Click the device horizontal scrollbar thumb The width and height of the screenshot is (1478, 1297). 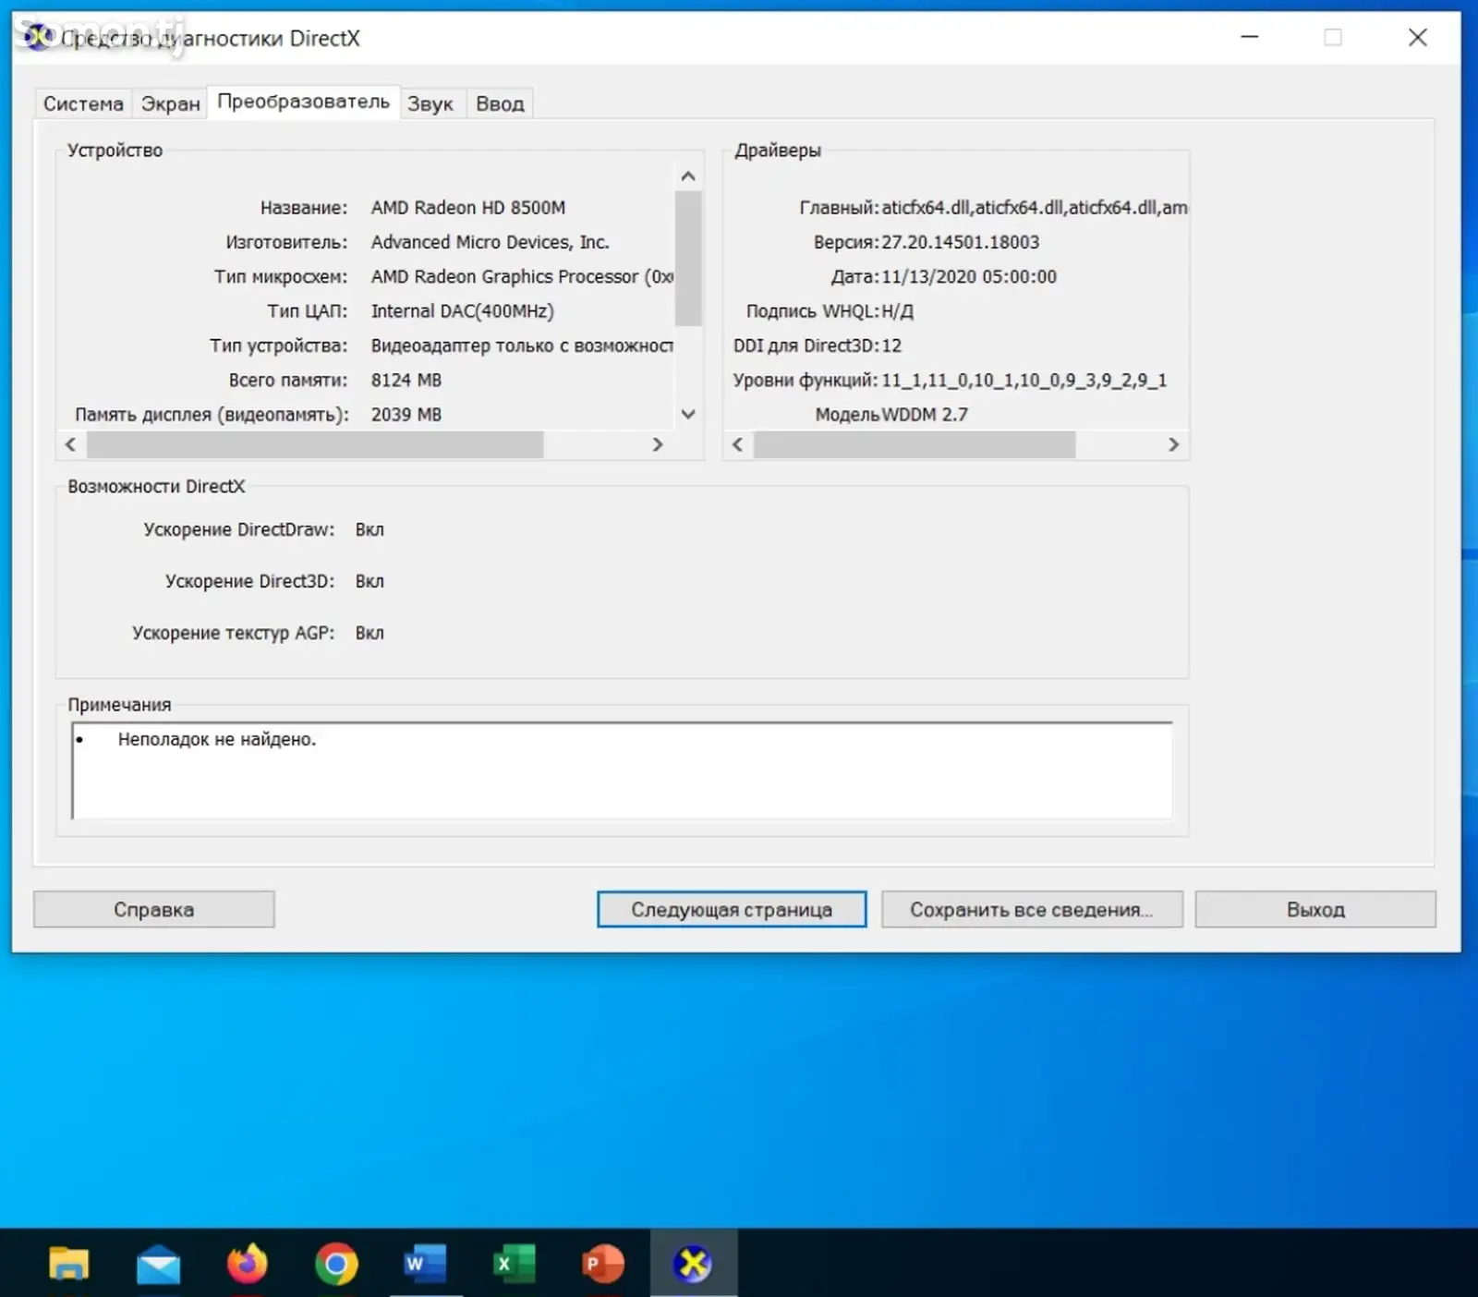coord(315,444)
